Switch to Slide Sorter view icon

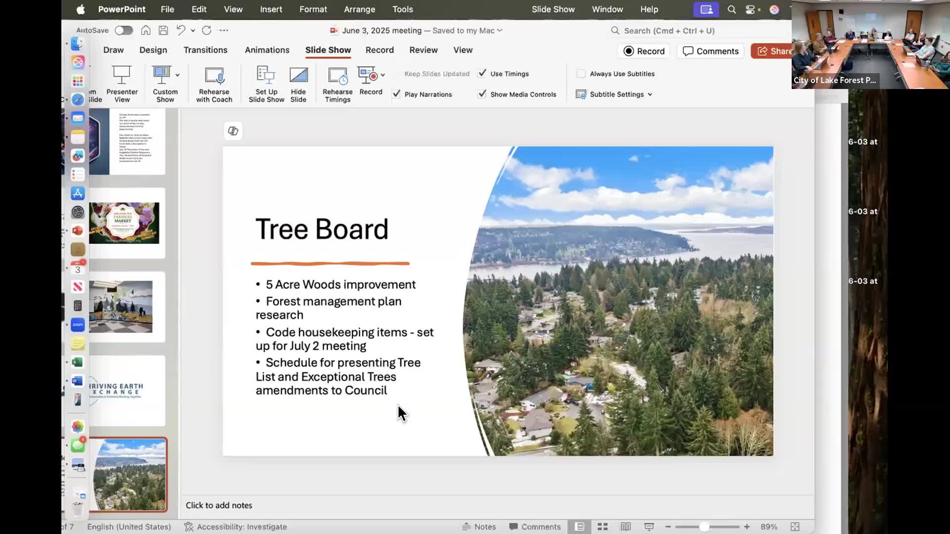602,527
